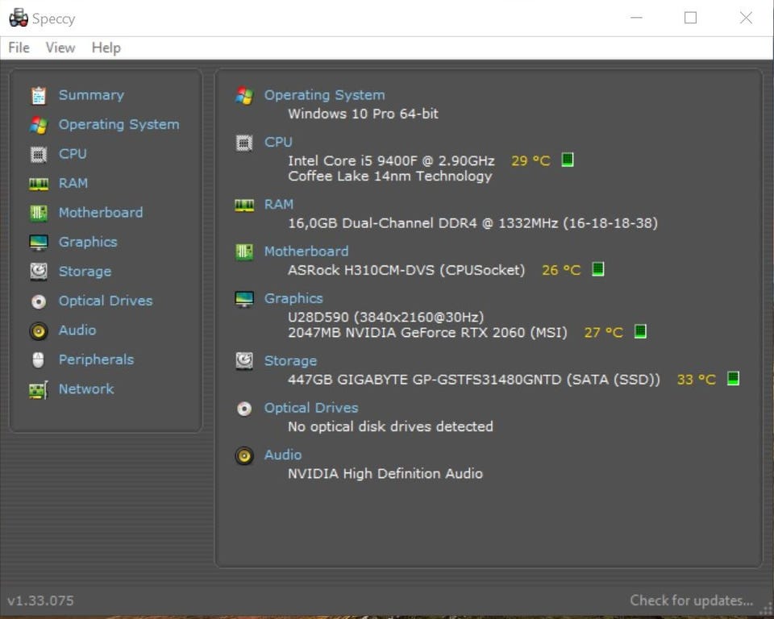Click the Optical Drives disc icon in main panel
The width and height of the screenshot is (774, 619).
point(244,408)
